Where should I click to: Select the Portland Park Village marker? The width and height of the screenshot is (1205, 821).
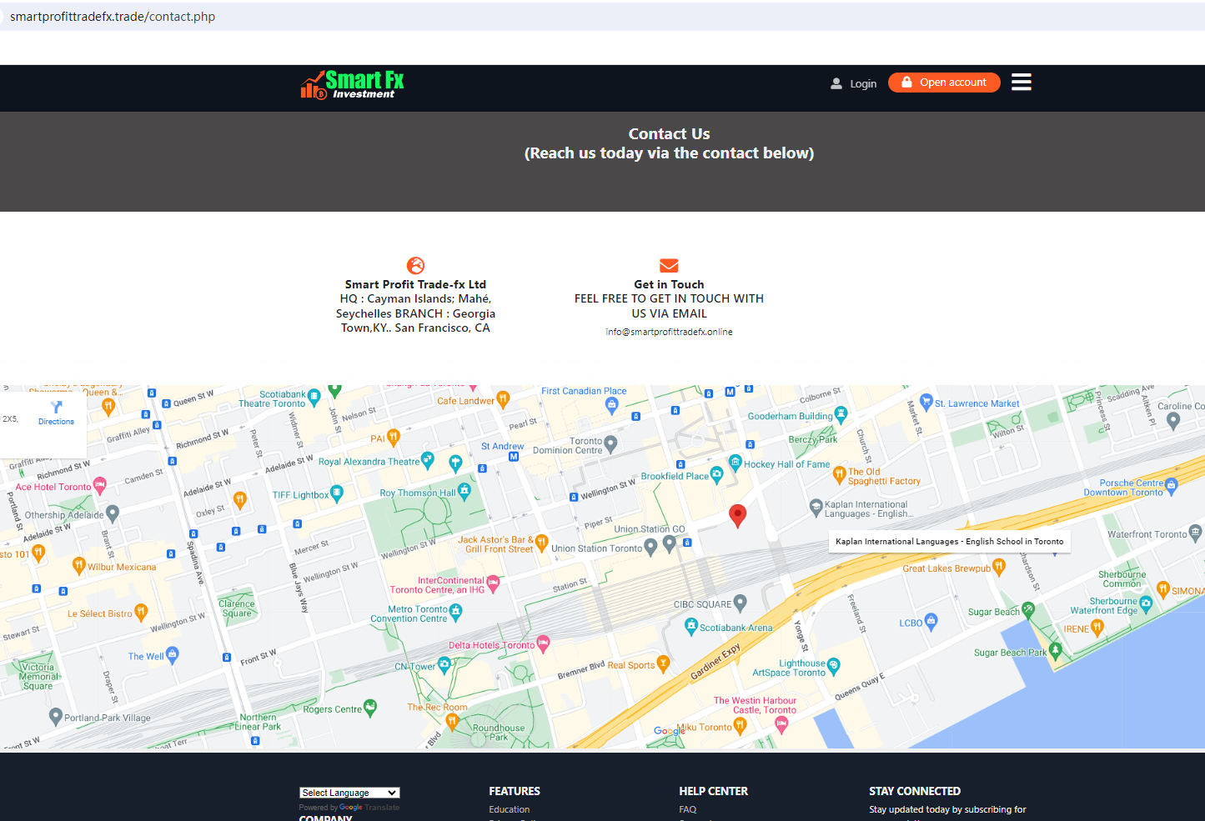56,716
